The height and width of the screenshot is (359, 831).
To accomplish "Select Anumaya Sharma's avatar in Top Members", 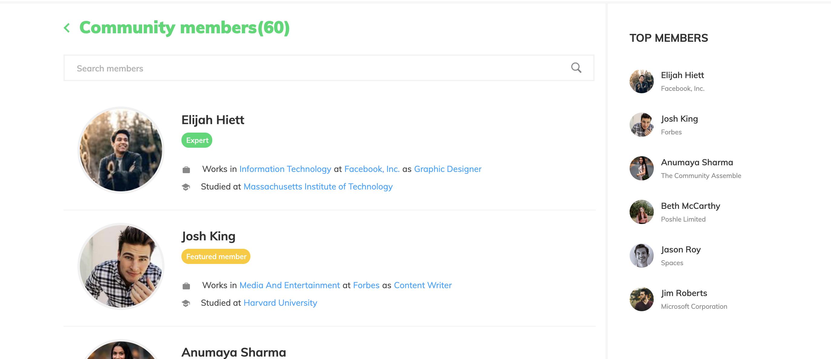I will tap(641, 169).
